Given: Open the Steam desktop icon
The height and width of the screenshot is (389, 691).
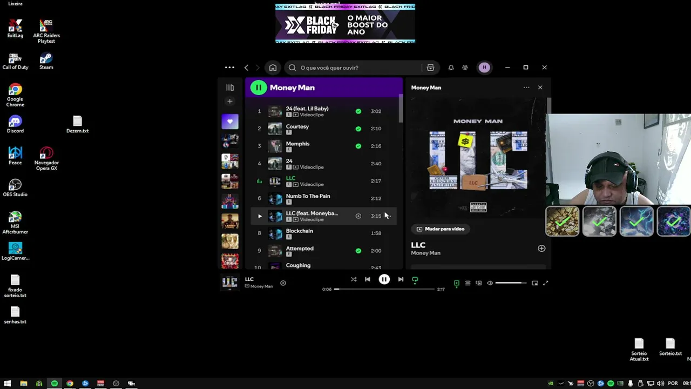Looking at the screenshot, I should pos(46,61).
